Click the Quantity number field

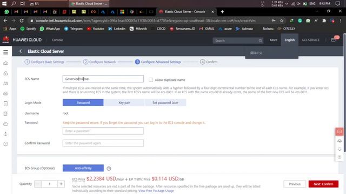pos(49,184)
